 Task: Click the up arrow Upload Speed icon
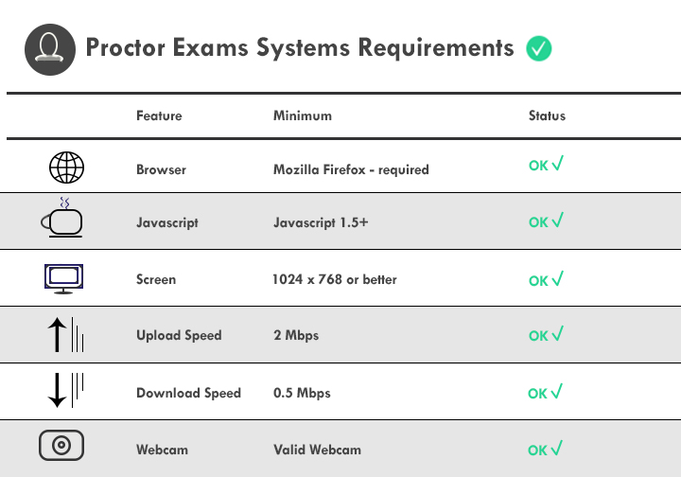pyautogui.click(x=65, y=334)
